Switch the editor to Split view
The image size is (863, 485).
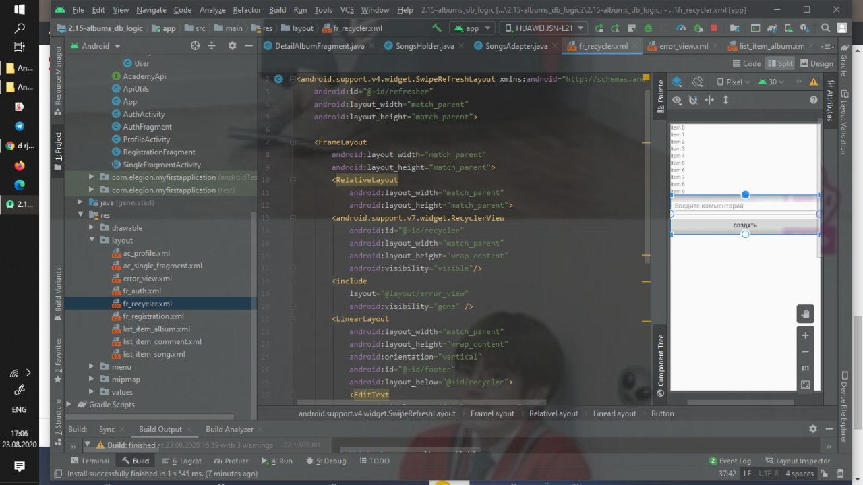[x=779, y=63]
